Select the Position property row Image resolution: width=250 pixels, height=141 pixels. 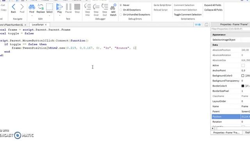coord(231,117)
